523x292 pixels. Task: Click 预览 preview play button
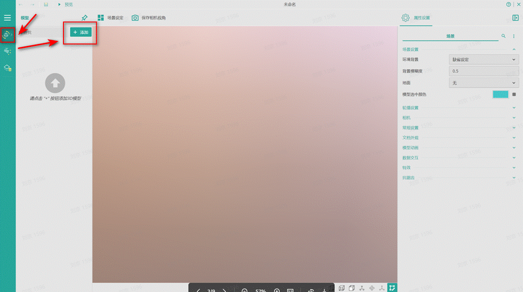(65, 4)
